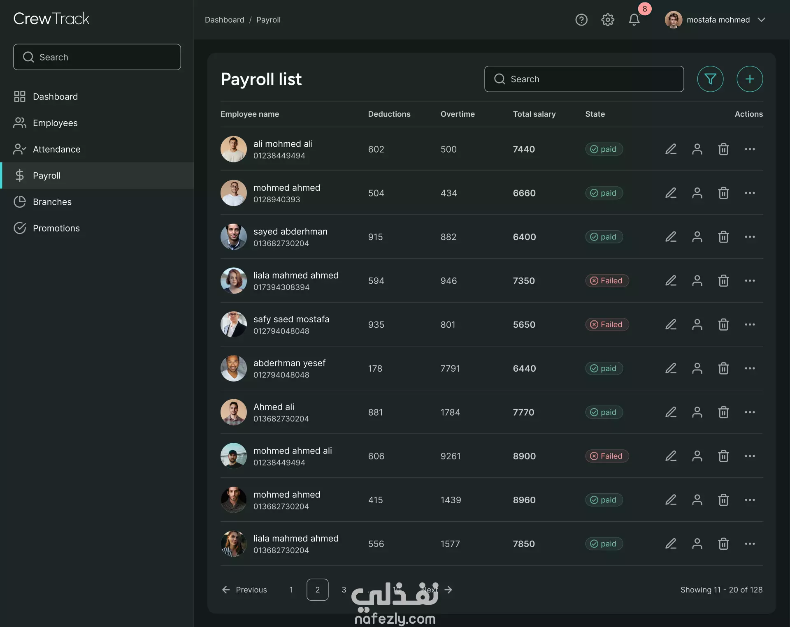Go to Employees in the sidebar

55,123
